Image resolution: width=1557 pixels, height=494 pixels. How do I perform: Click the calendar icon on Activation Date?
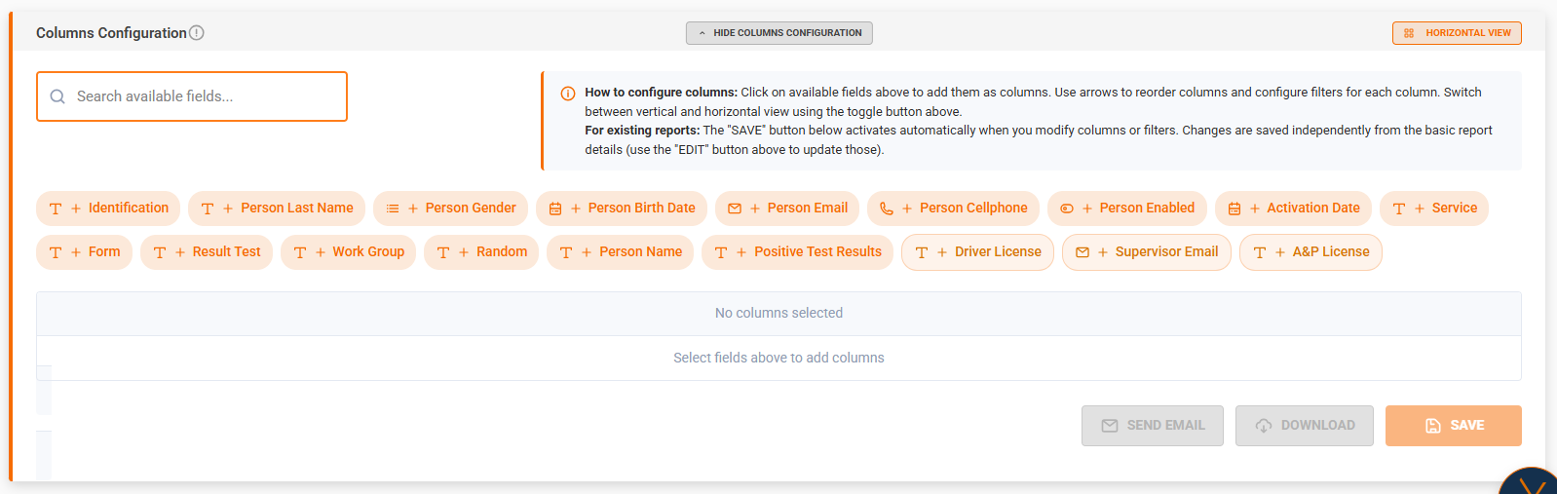[1234, 209]
